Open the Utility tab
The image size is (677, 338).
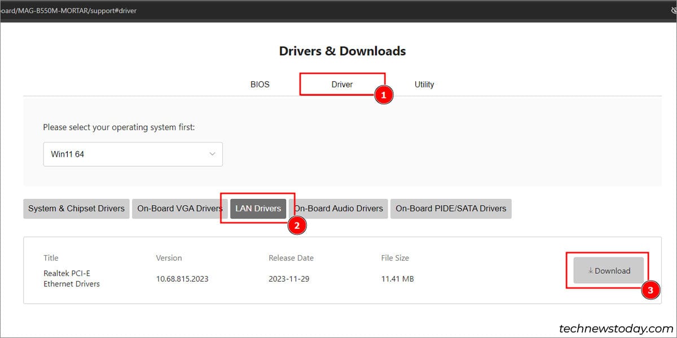tap(424, 84)
